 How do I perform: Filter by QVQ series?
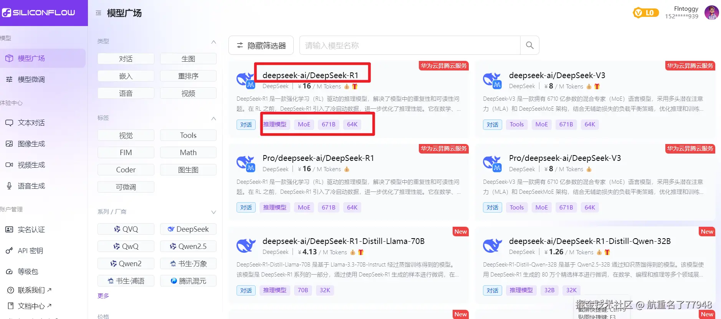pyautogui.click(x=126, y=229)
